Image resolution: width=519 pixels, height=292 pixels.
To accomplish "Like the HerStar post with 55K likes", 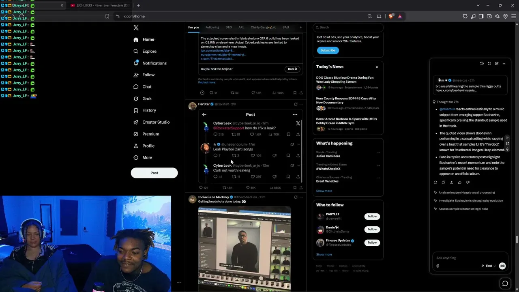I will (251, 188).
